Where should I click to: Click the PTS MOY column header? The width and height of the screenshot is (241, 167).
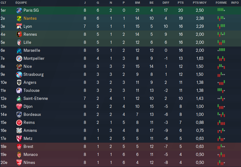pos(200,2)
